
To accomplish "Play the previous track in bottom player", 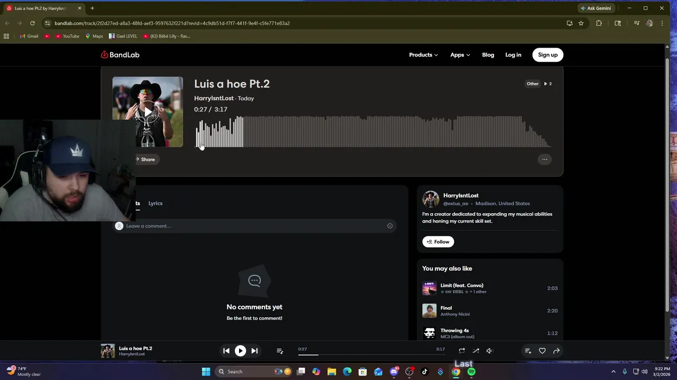I will point(226,350).
